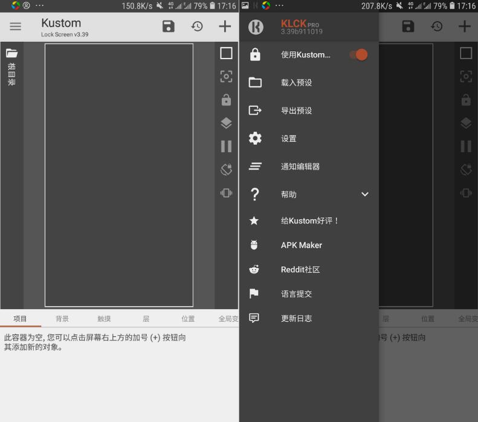This screenshot has width=478, height=422.
Task: Switch to 背景 tab
Action: (x=62, y=319)
